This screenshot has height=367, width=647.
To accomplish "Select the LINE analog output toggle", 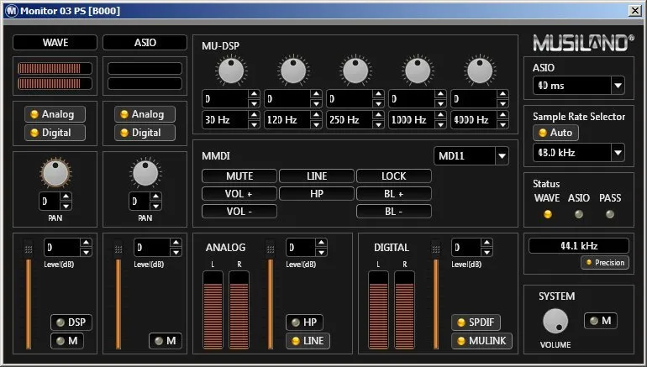I will (x=308, y=341).
